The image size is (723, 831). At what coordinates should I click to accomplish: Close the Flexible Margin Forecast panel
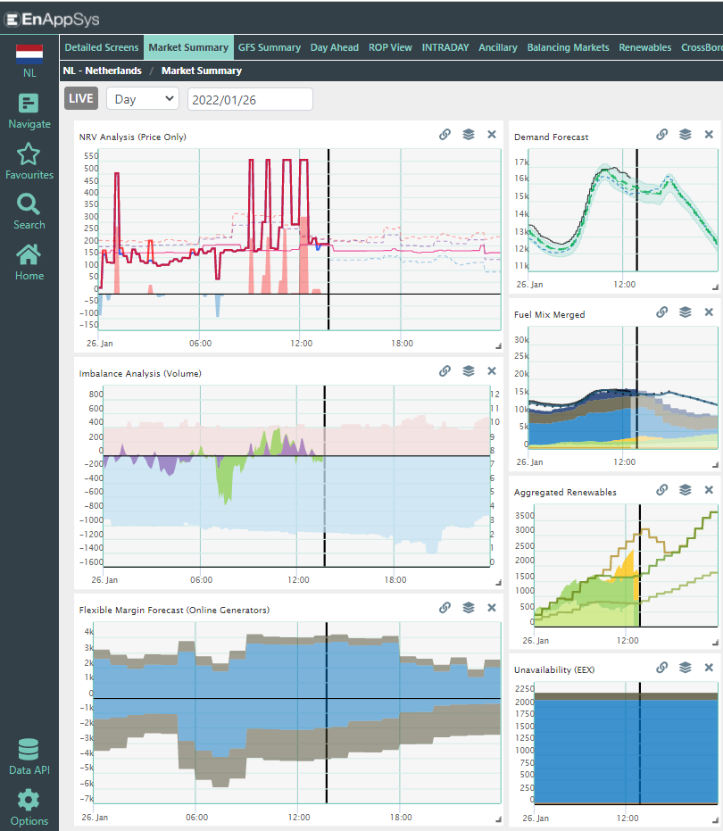click(x=492, y=608)
